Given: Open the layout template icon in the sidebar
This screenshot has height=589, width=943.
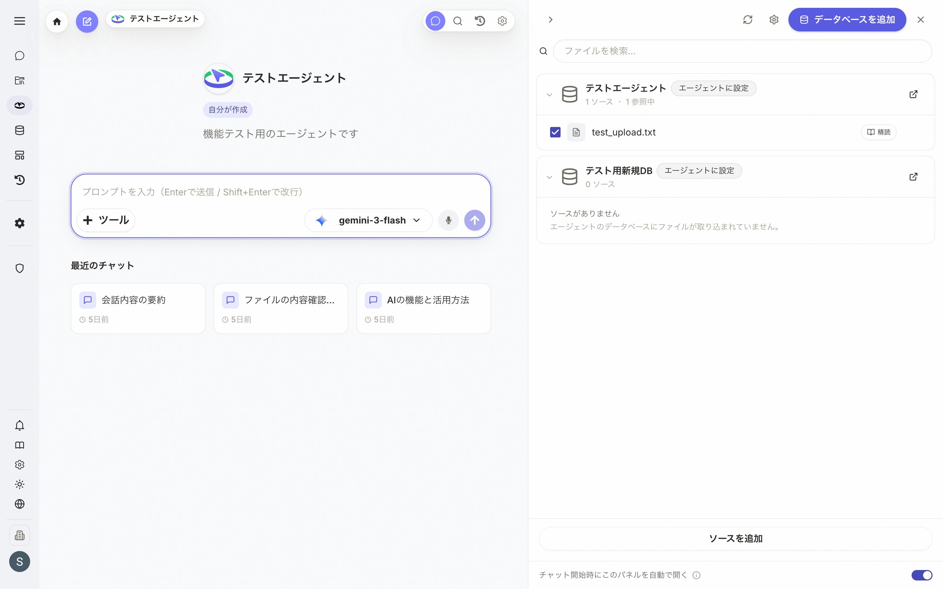Looking at the screenshot, I should (x=20, y=155).
